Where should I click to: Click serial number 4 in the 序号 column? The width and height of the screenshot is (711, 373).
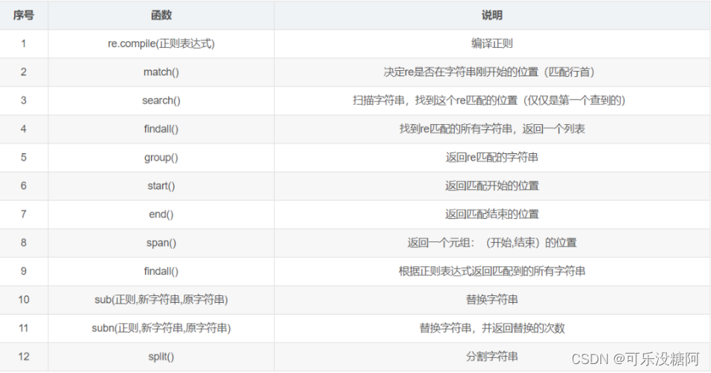[24, 129]
